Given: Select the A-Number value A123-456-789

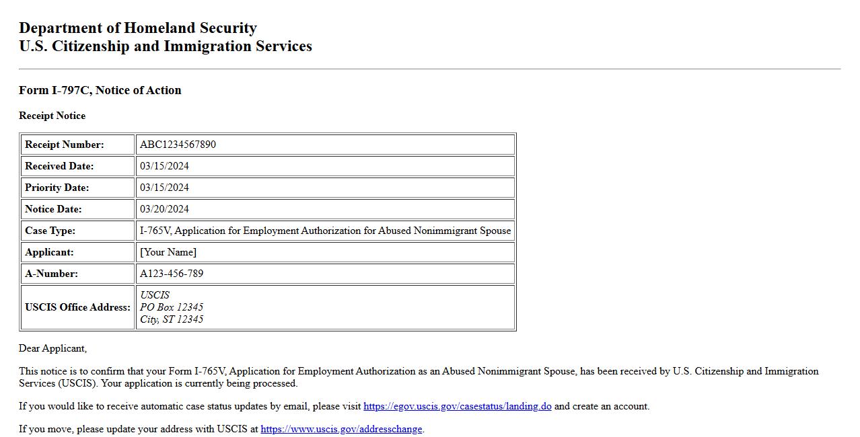Looking at the screenshot, I should point(172,274).
